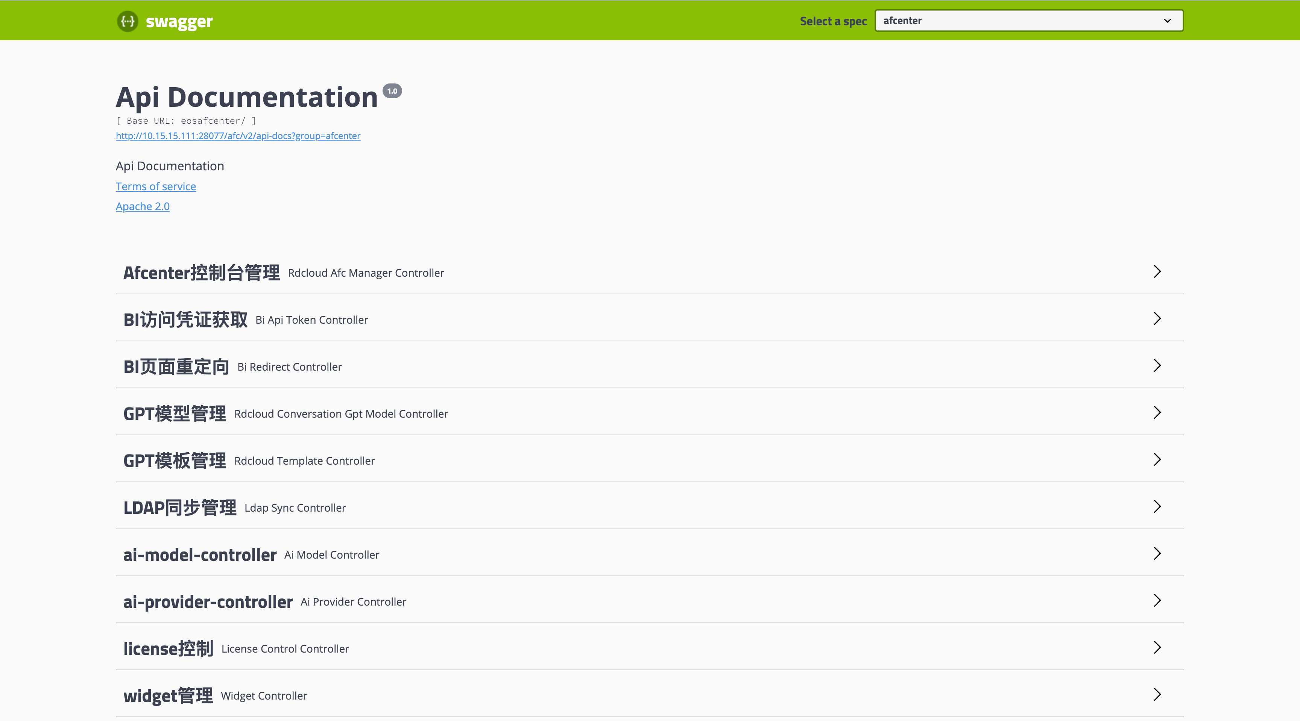The height and width of the screenshot is (721, 1300).
Task: Click the license控制 row chevron
Action: (x=1157, y=647)
